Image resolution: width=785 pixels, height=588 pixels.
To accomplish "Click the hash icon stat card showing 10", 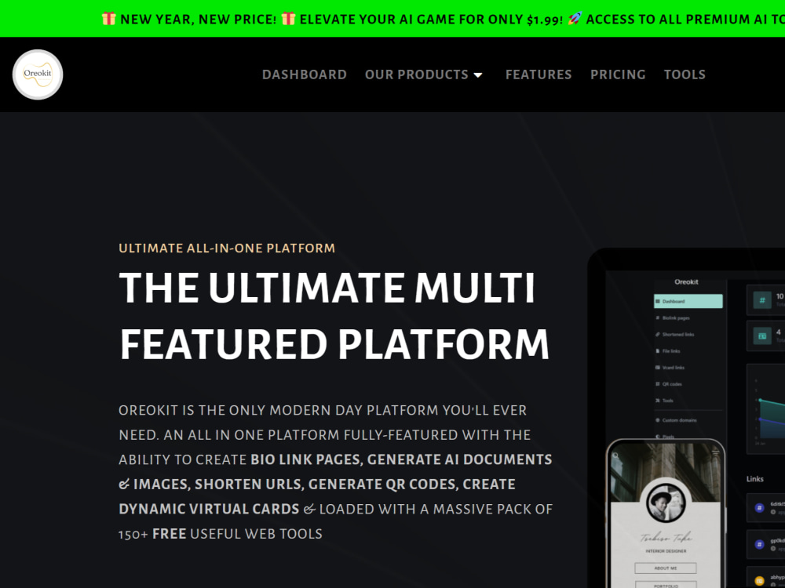I will pos(762,300).
